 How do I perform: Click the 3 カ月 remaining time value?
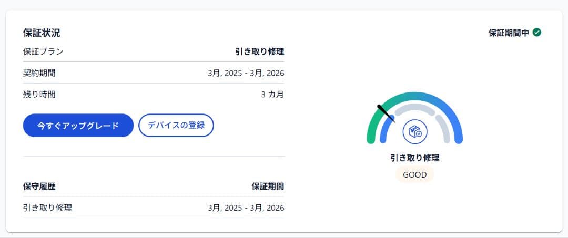(272, 95)
